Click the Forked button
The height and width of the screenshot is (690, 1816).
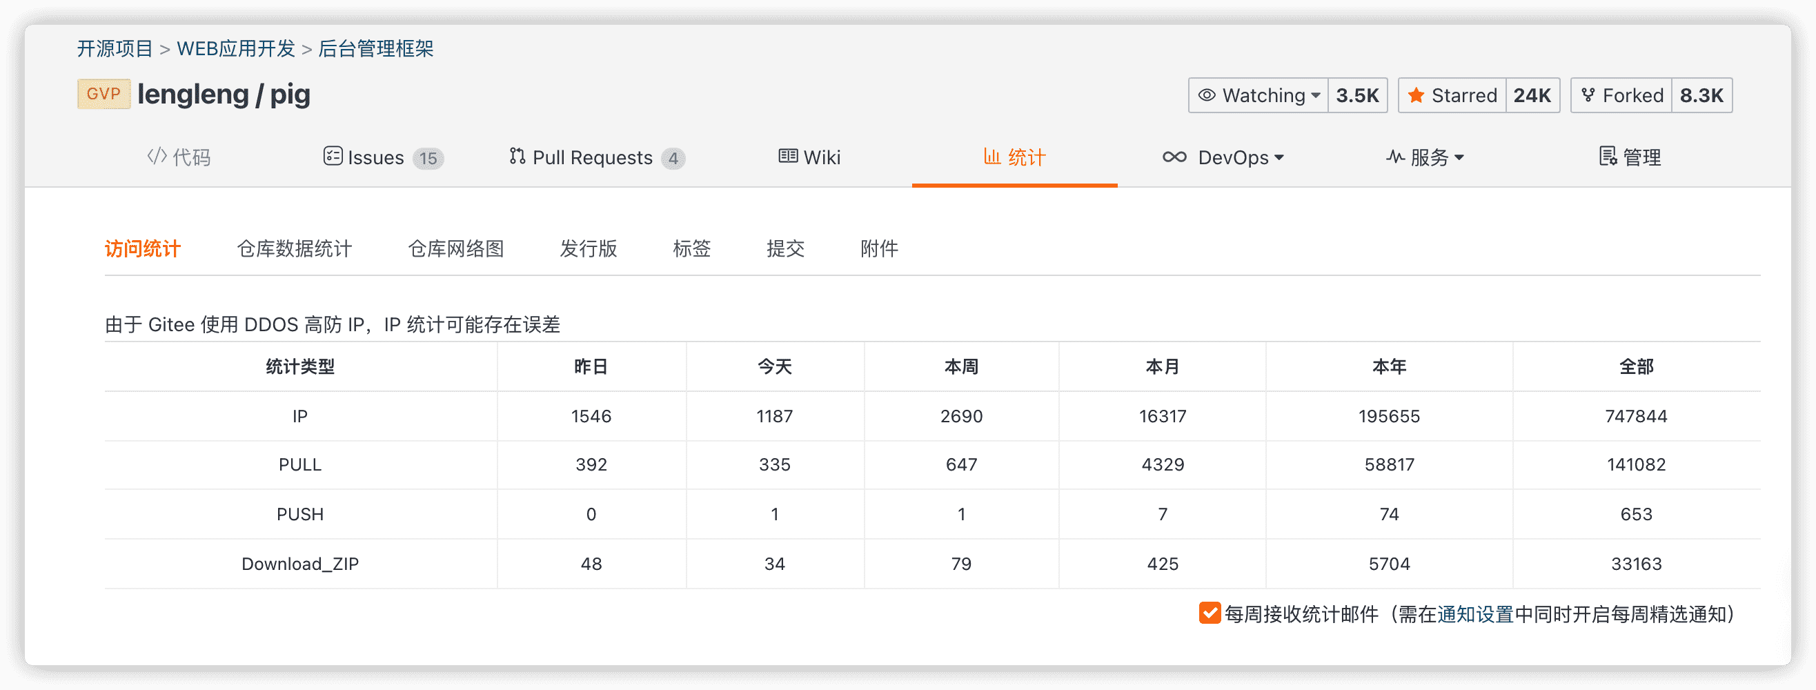coord(1621,95)
